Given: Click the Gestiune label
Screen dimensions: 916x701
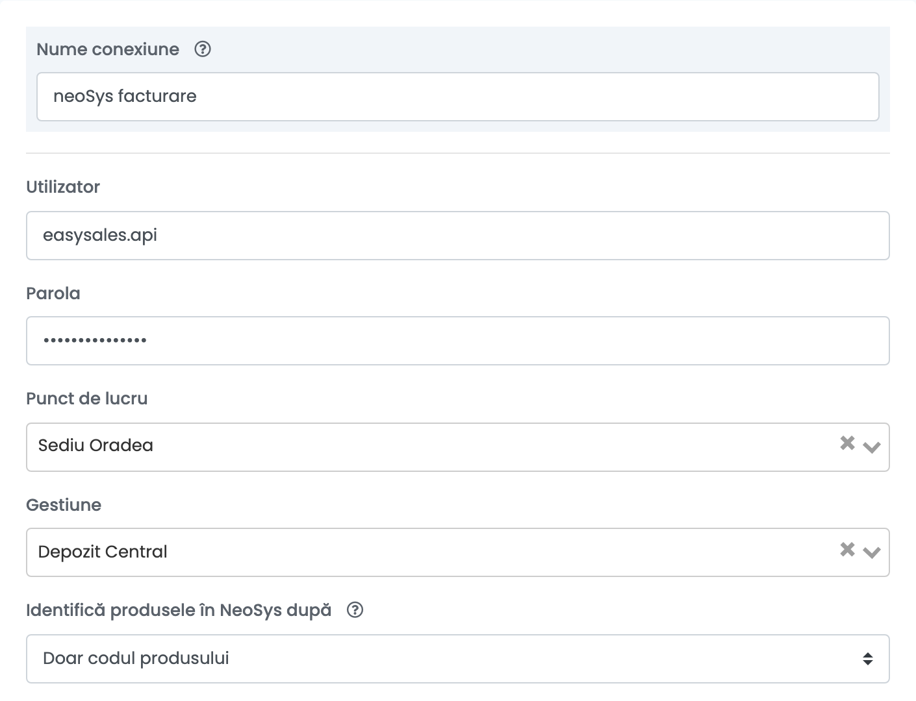Looking at the screenshot, I should (x=64, y=505).
